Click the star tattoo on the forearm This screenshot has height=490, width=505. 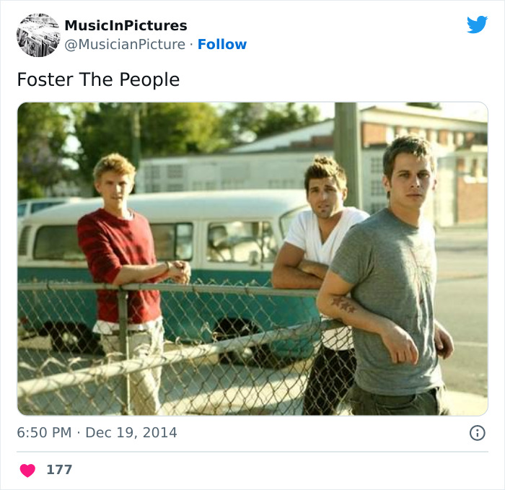coord(344,305)
